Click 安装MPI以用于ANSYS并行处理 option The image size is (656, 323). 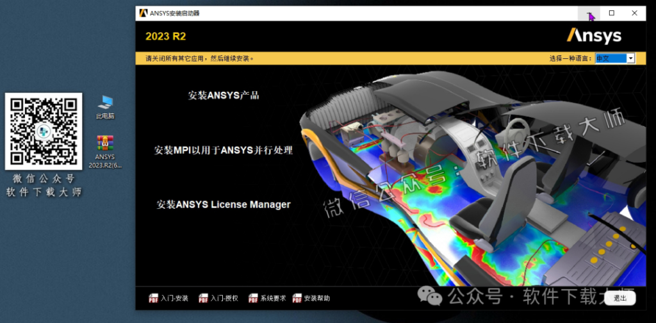223,150
